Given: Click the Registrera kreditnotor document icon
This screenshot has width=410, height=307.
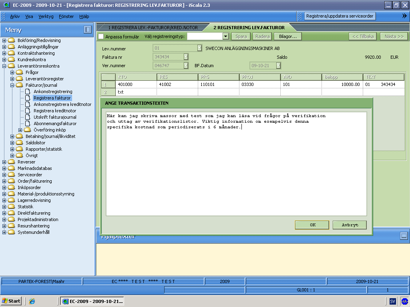Looking at the screenshot, I should [x=28, y=111].
